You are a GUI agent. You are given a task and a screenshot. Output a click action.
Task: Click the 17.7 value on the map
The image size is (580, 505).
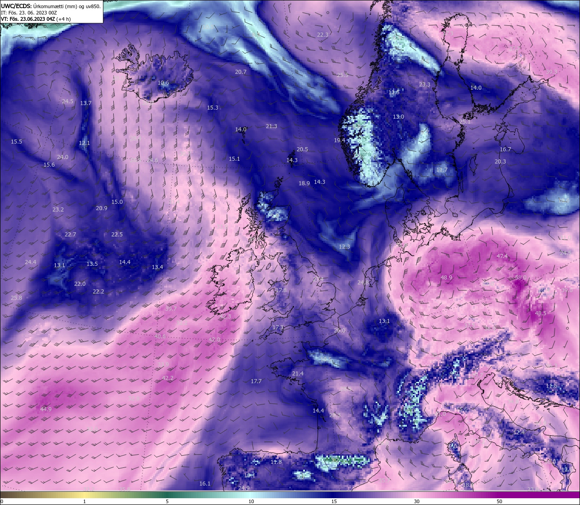point(256,381)
